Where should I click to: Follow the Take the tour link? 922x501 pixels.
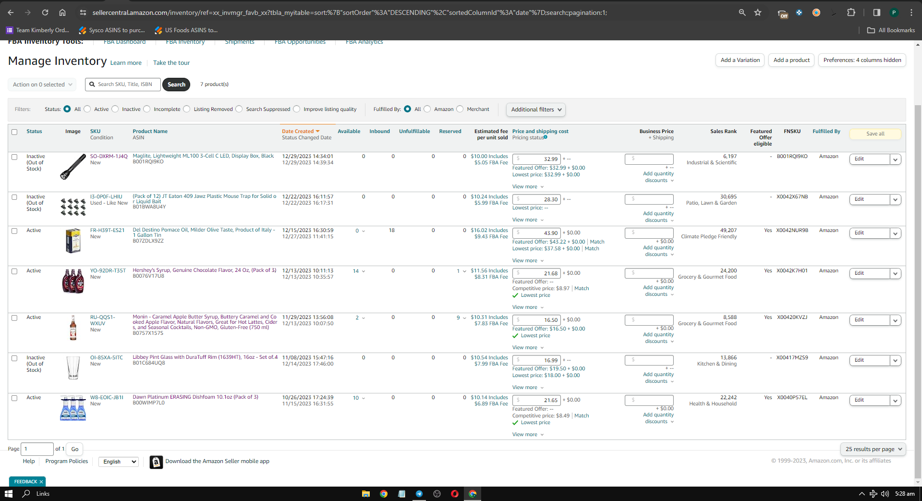pos(171,63)
